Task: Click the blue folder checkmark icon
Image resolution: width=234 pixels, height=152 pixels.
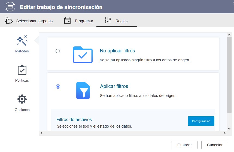Action: 83,55
